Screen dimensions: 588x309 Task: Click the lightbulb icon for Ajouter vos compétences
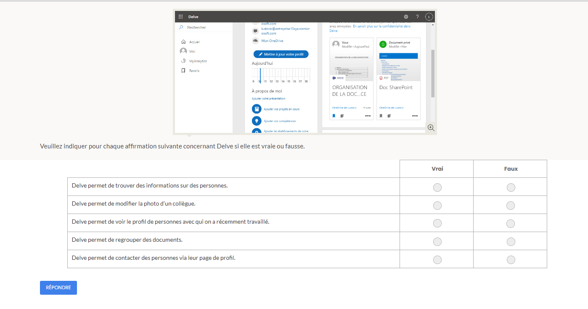point(257,121)
